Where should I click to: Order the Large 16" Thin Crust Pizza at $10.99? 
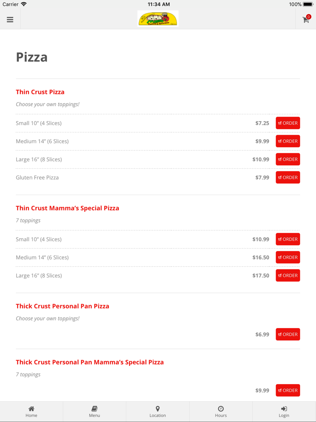[x=288, y=159]
